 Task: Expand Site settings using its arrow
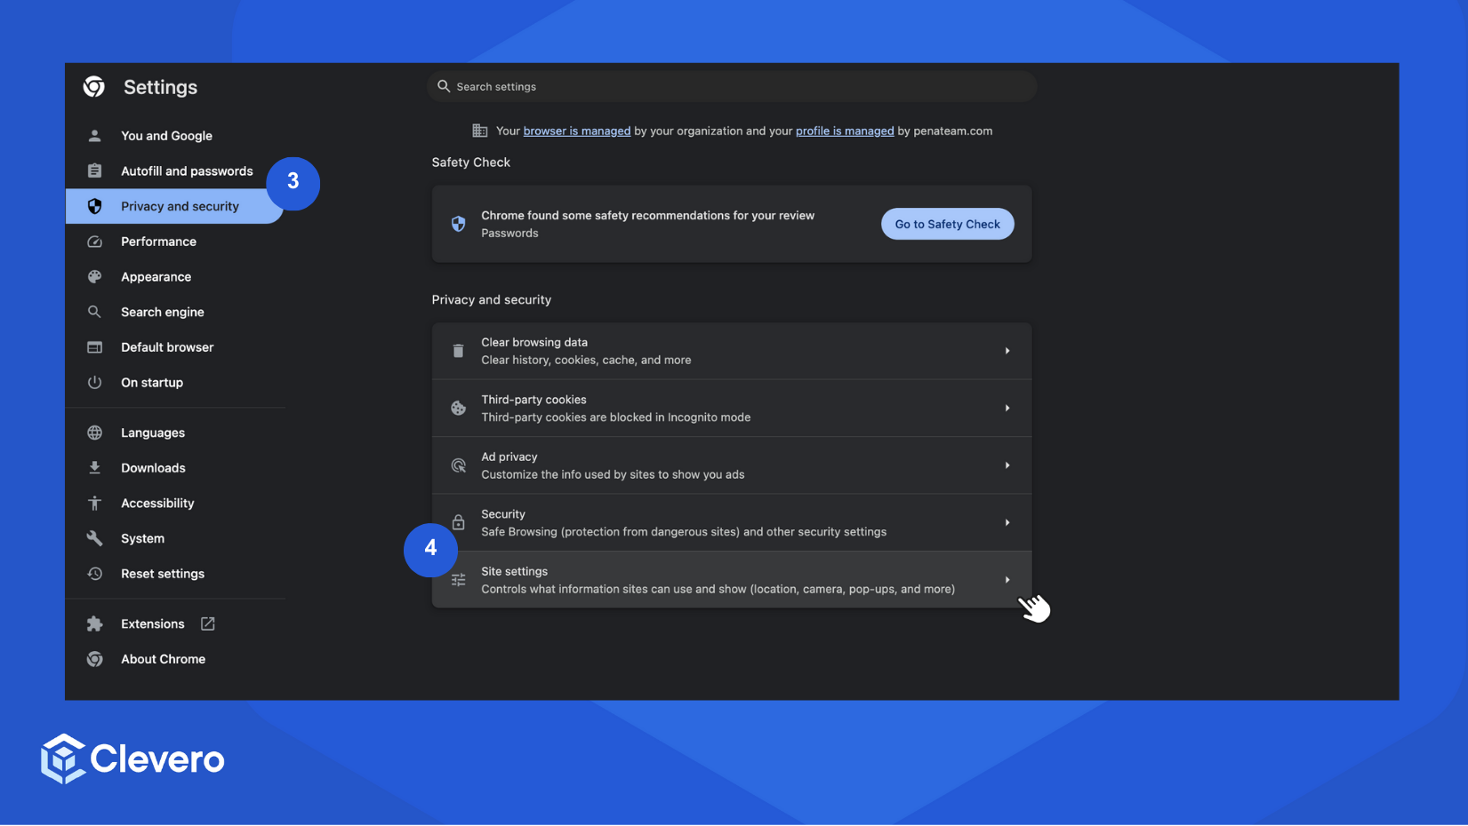[x=1007, y=580]
